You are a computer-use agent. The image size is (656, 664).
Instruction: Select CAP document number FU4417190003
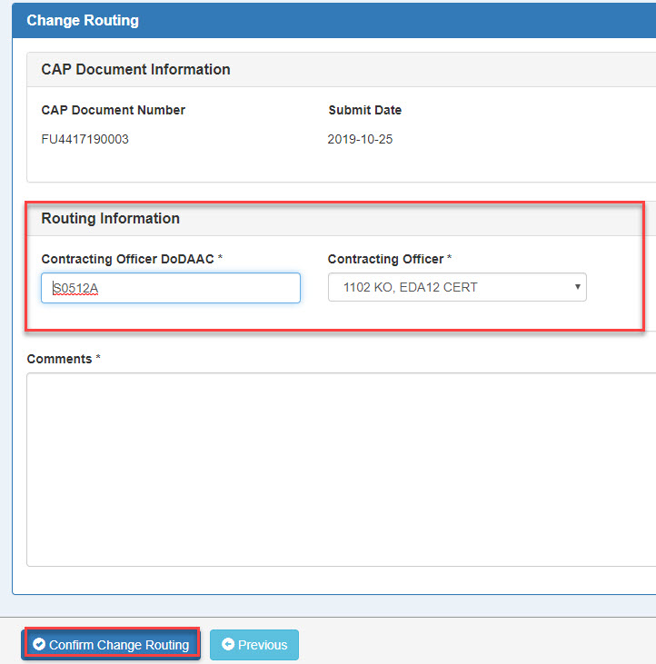click(84, 139)
